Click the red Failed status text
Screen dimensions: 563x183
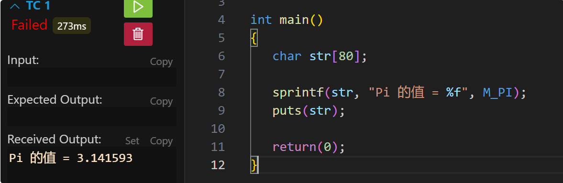point(30,25)
